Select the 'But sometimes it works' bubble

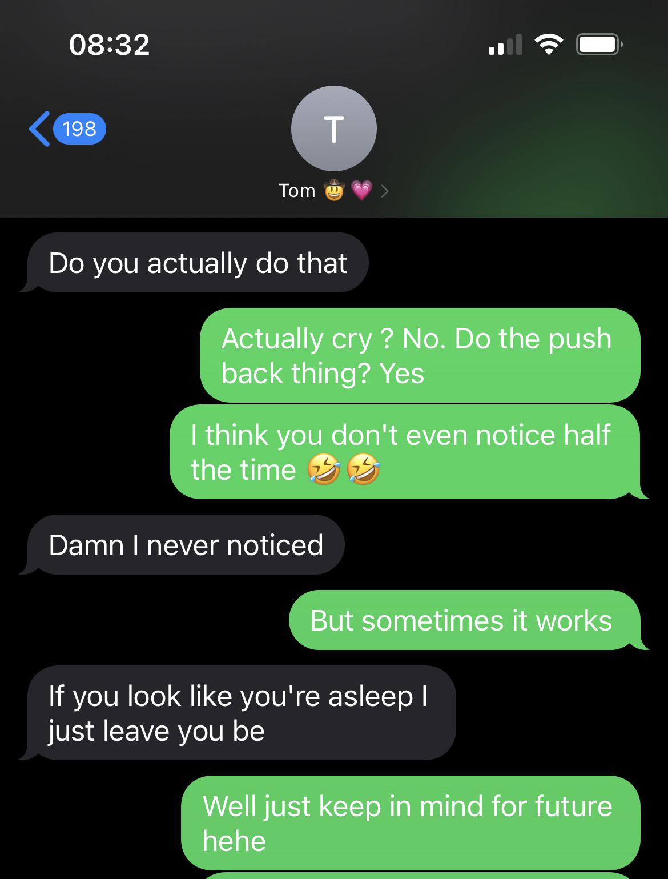click(465, 620)
